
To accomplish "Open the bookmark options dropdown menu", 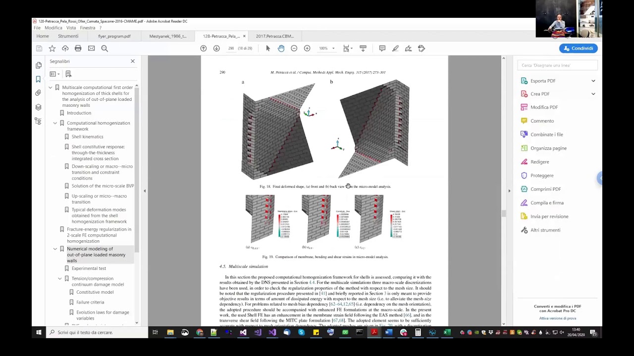I will (x=54, y=74).
